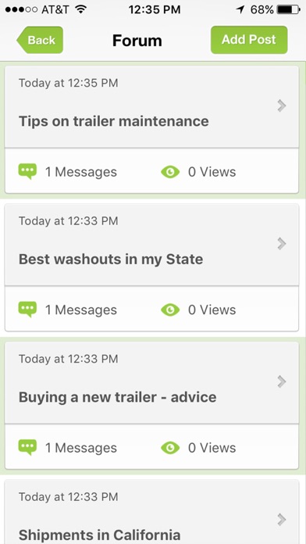The height and width of the screenshot is (544, 306).
Task: Tap the message bubble icon under Best washouts
Action: coord(27,310)
